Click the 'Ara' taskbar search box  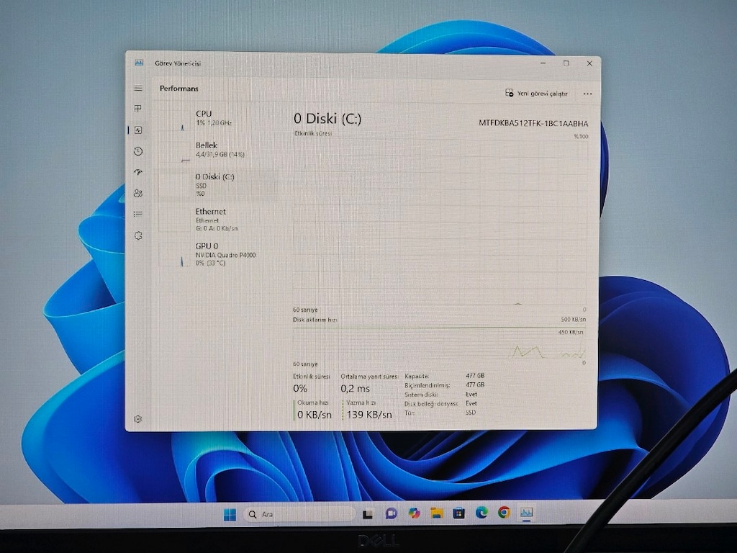299,514
